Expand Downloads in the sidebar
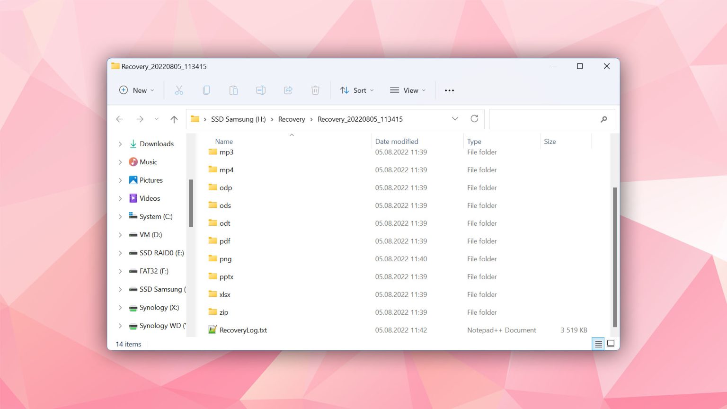Screen dimensions: 727x409 120,143
